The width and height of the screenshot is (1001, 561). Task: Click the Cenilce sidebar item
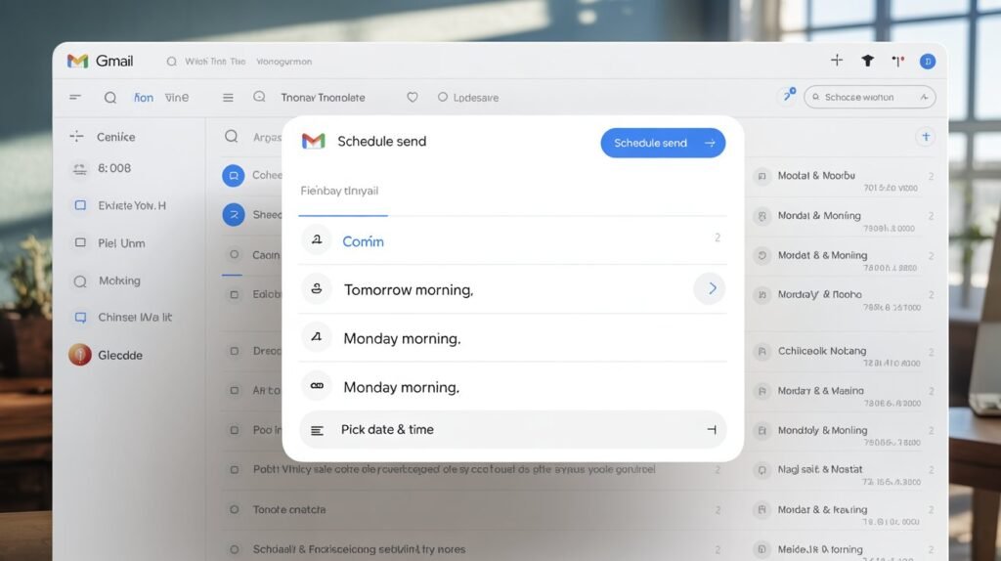pos(115,137)
